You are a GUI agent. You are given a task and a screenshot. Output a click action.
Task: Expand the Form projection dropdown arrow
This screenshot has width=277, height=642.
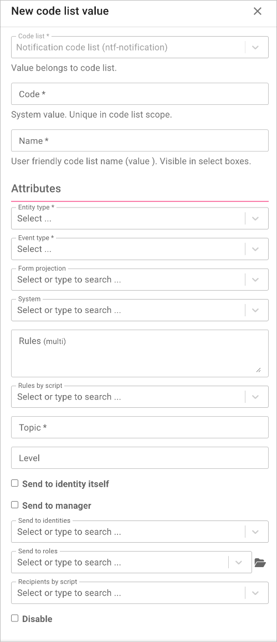(255, 280)
